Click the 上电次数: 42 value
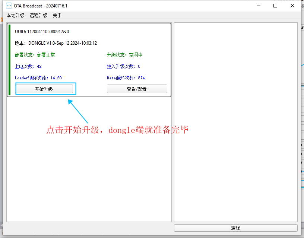This screenshot has width=304, height=238. (x=28, y=66)
